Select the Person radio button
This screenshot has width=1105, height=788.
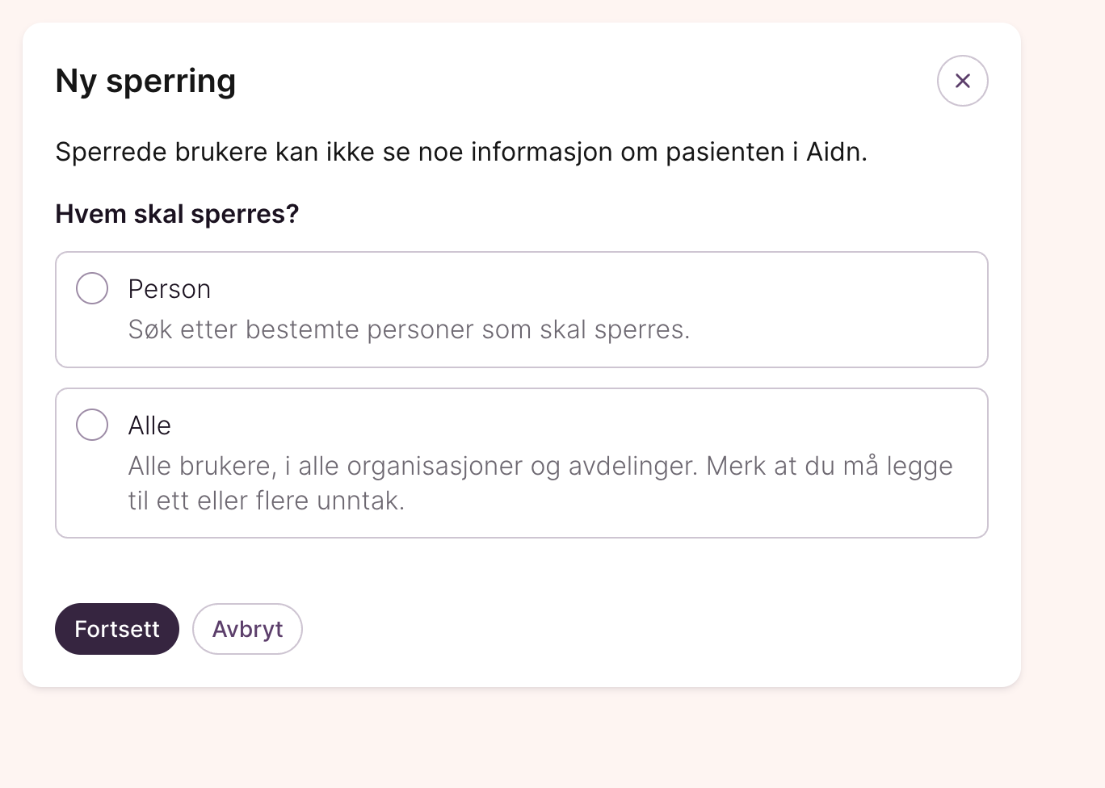pyautogui.click(x=92, y=288)
